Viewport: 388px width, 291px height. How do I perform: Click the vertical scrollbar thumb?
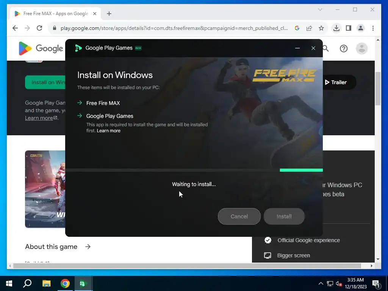(378, 88)
